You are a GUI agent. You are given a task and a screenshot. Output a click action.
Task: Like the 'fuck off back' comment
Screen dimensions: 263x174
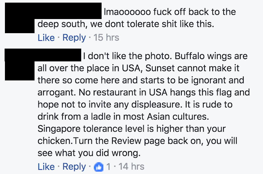coord(46,37)
